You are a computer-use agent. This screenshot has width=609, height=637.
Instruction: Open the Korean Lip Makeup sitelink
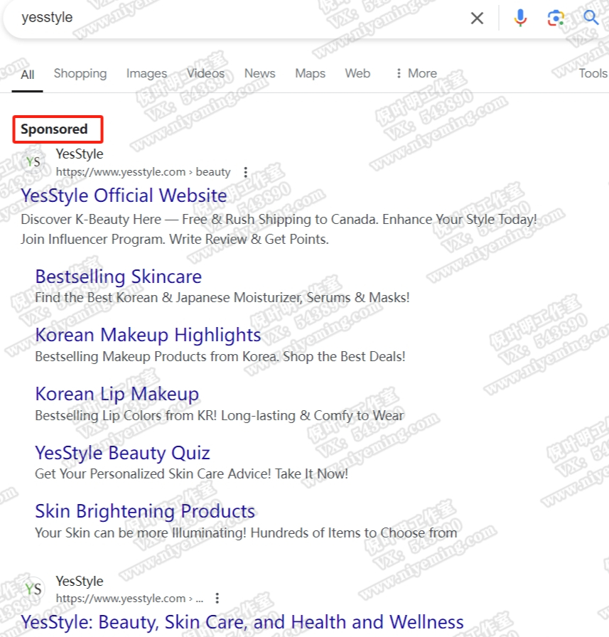117,394
